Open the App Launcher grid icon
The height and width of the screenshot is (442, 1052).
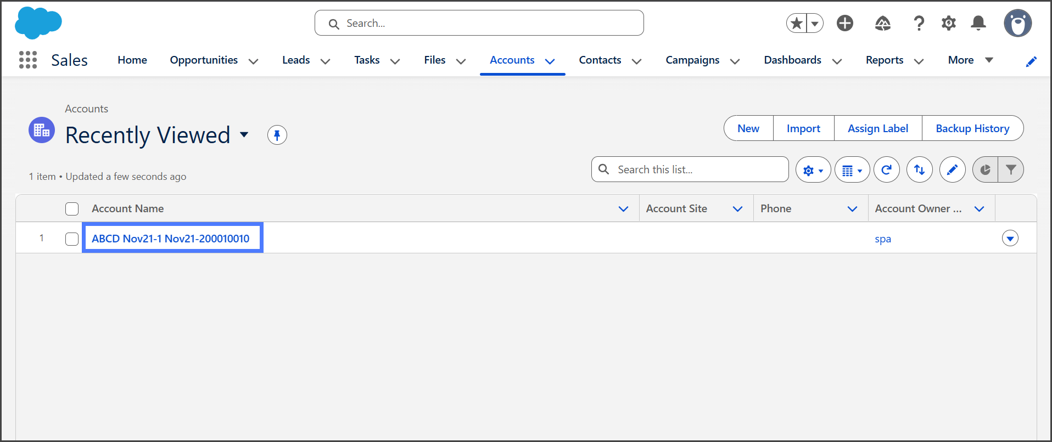click(x=27, y=60)
